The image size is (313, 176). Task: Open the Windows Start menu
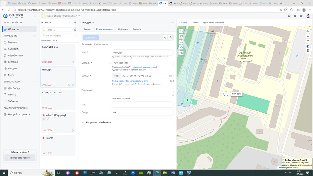click(x=4, y=172)
